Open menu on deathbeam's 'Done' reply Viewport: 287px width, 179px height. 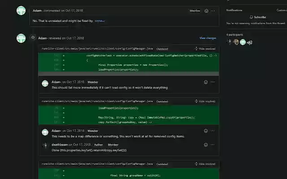click(x=213, y=145)
